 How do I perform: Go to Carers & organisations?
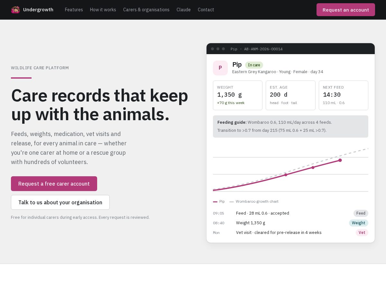[x=146, y=10]
